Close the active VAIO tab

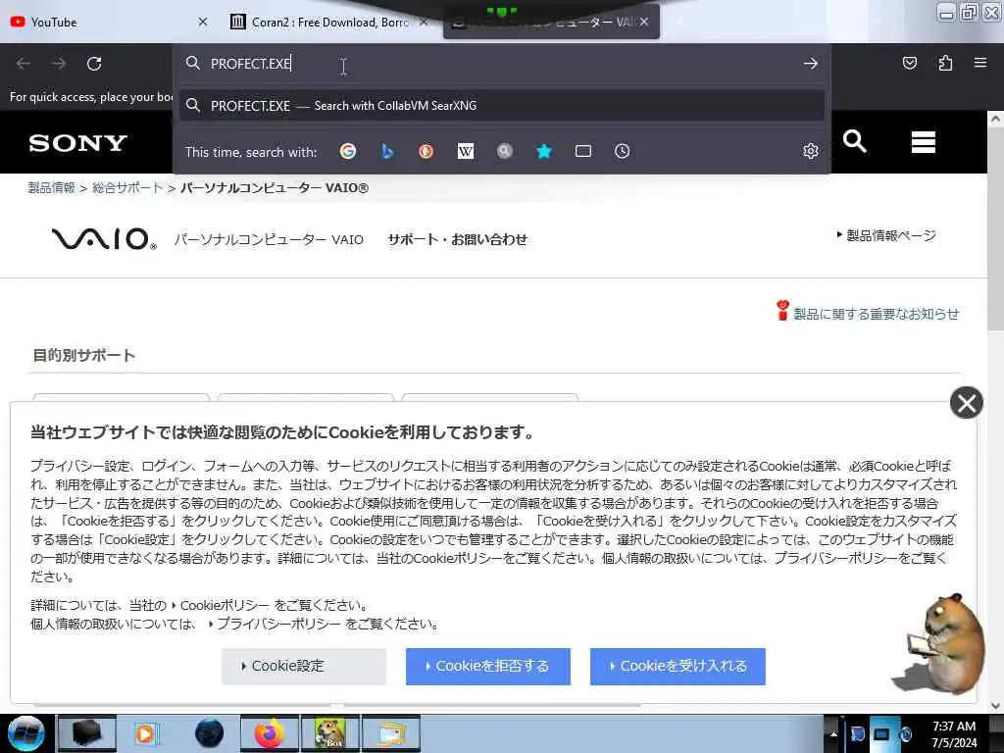644,22
